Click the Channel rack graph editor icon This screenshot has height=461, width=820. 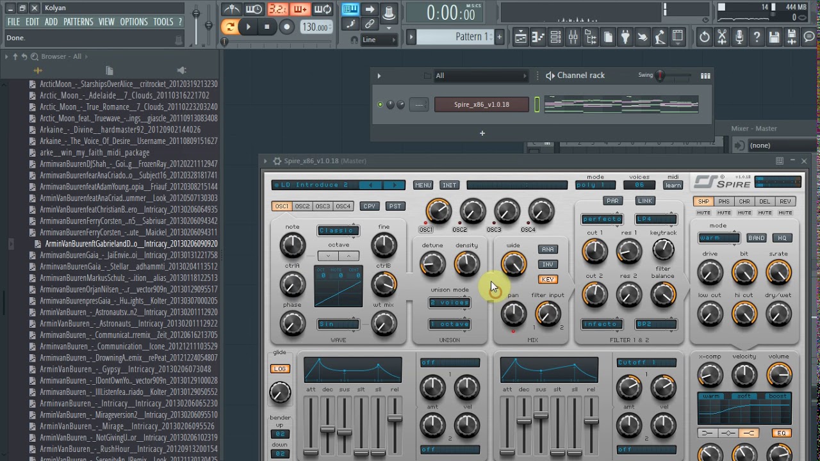(705, 76)
